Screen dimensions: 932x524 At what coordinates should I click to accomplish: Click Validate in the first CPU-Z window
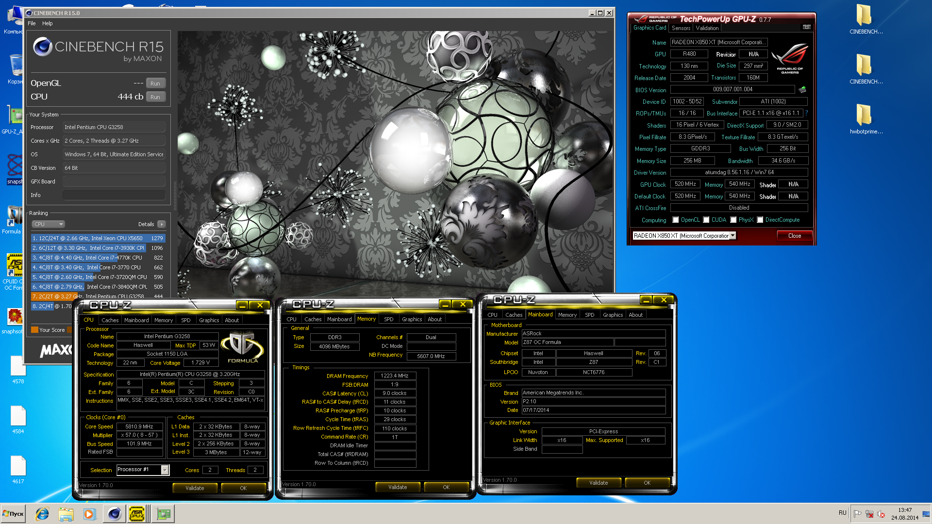(195, 488)
